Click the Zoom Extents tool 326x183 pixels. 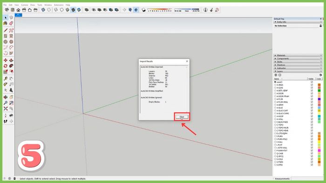pyautogui.click(x=6, y=109)
